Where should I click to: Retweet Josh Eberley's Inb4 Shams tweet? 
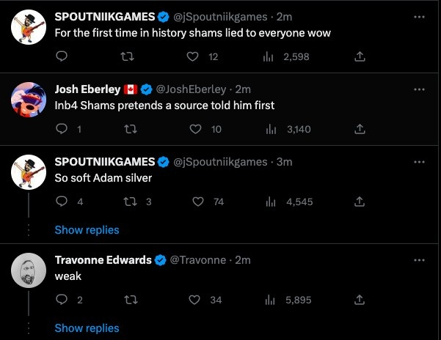point(129,129)
